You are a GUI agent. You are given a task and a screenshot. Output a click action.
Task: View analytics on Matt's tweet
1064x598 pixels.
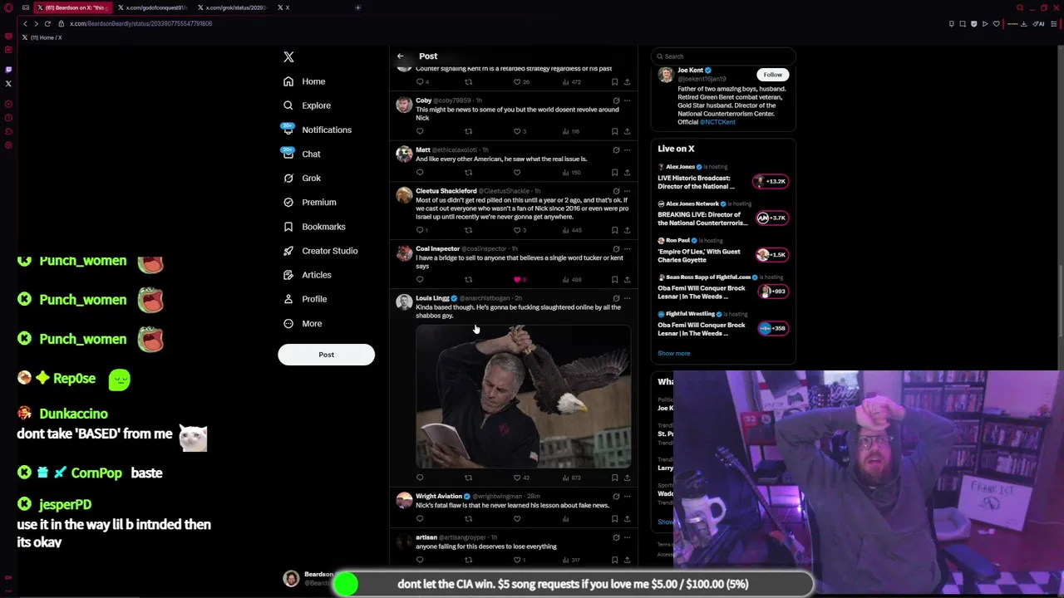click(x=571, y=173)
